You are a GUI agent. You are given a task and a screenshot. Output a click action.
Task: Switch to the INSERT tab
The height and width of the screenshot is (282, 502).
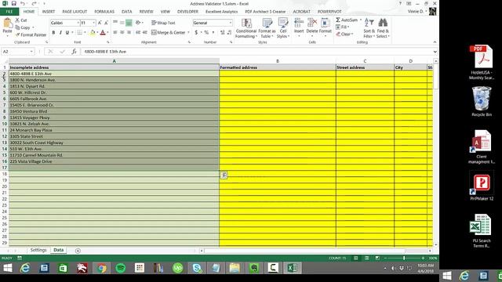click(x=49, y=12)
